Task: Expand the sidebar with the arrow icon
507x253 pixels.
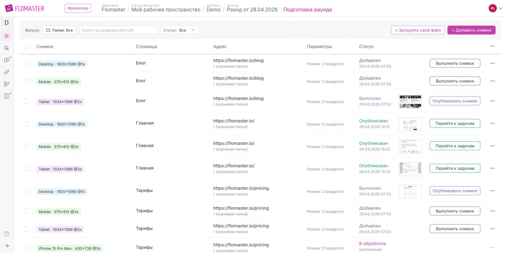Action: [x=7, y=246]
